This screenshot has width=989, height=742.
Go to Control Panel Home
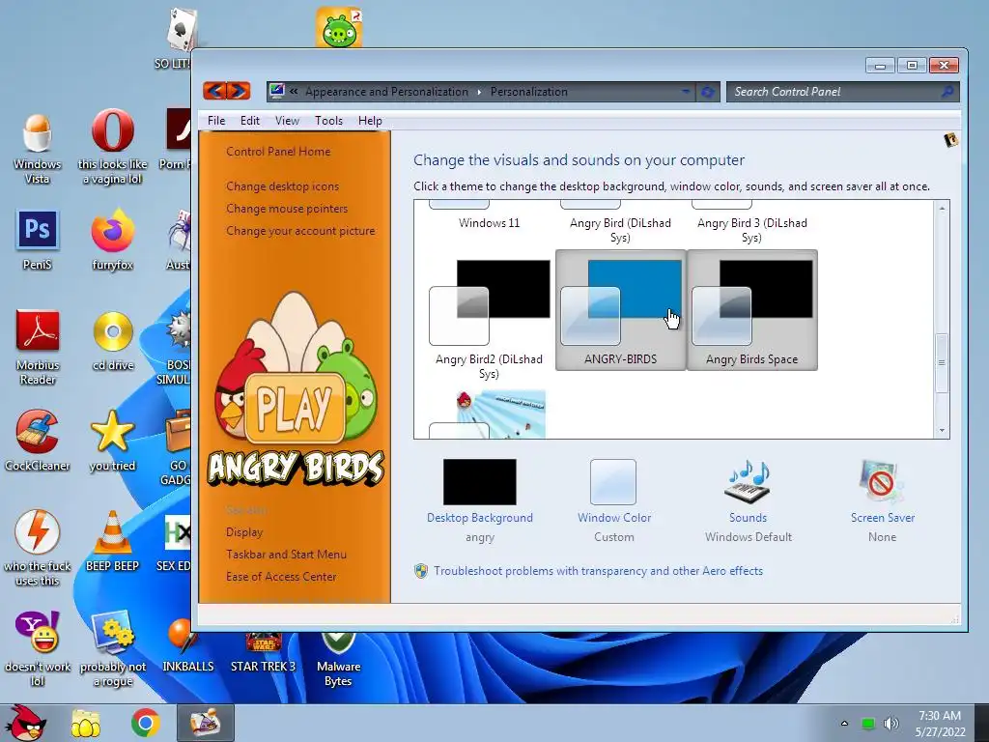click(278, 152)
